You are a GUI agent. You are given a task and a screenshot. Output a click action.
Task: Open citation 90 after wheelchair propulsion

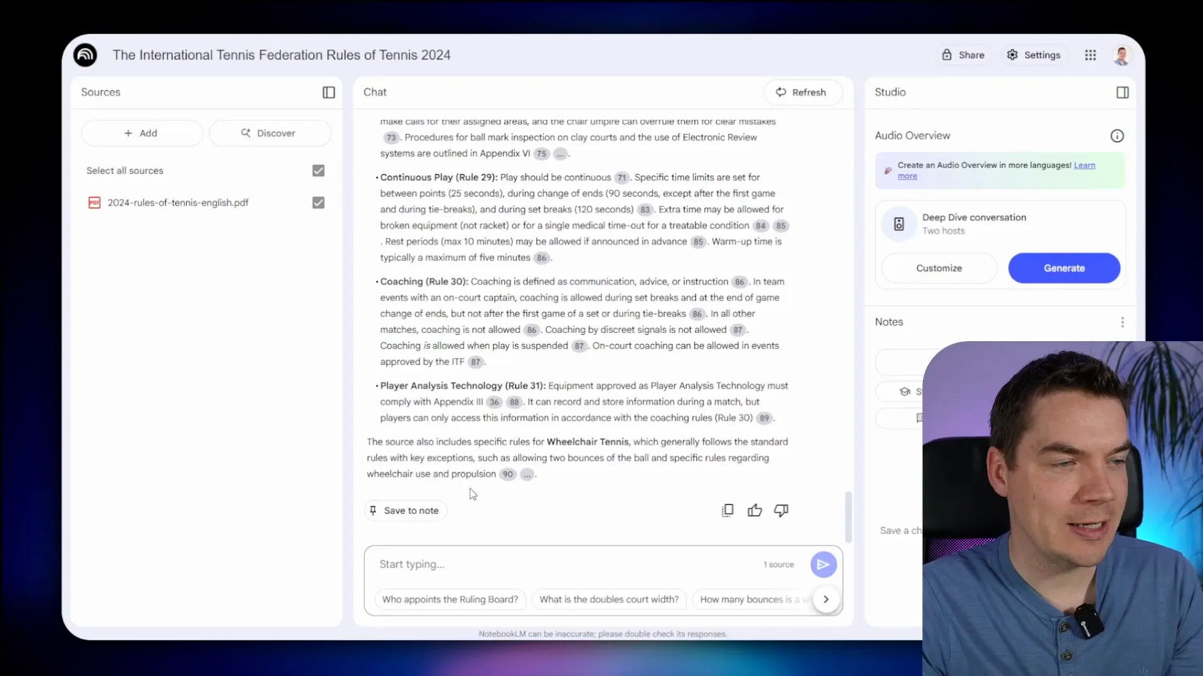coord(508,474)
